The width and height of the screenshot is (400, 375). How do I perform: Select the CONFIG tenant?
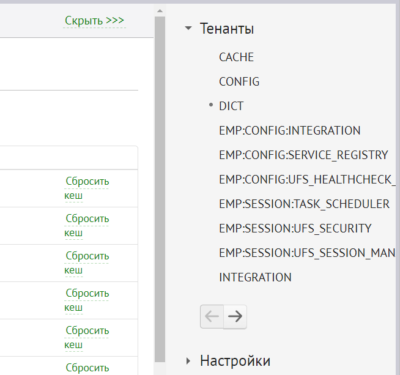pos(239,81)
